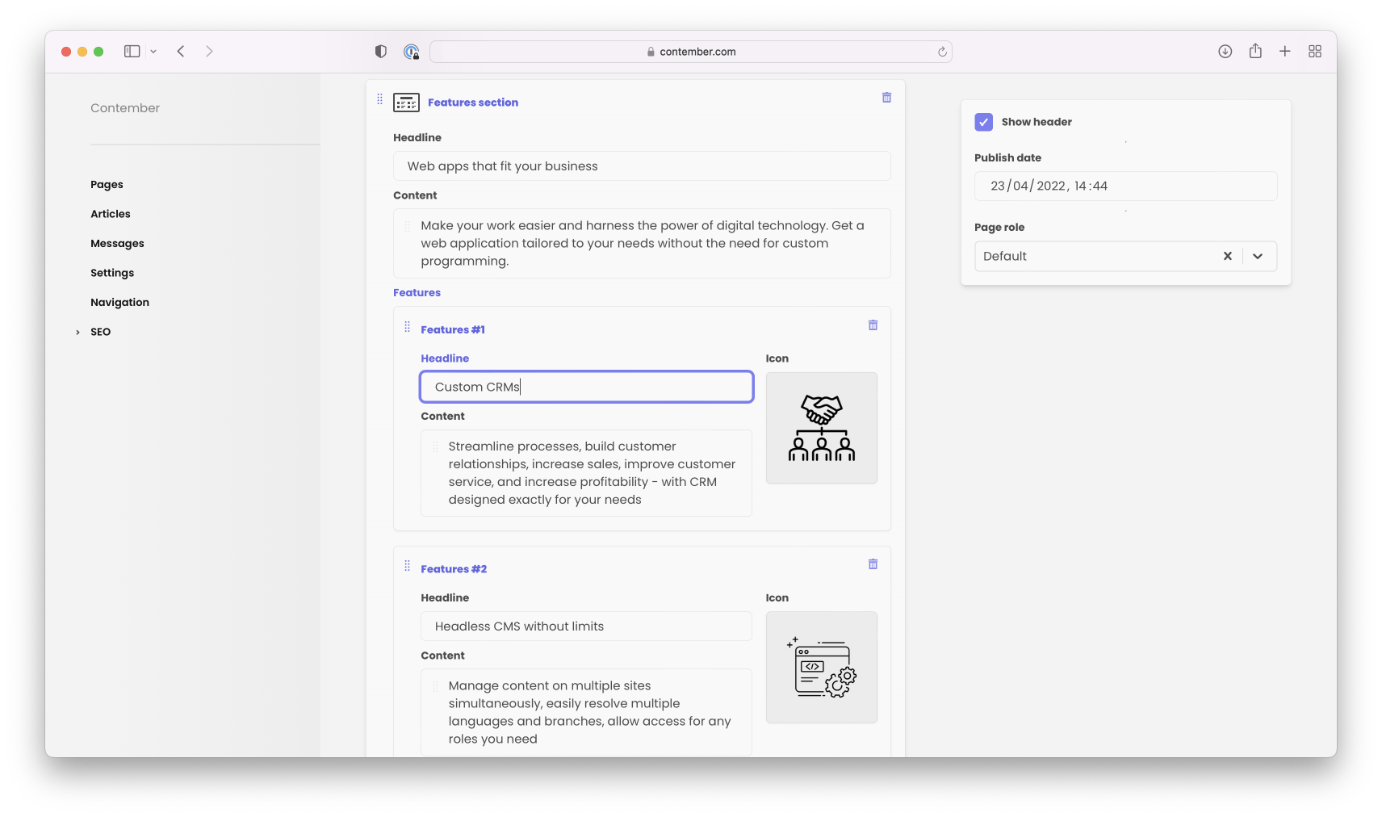Clear the Default page role with the X
The width and height of the screenshot is (1382, 817).
coord(1227,256)
